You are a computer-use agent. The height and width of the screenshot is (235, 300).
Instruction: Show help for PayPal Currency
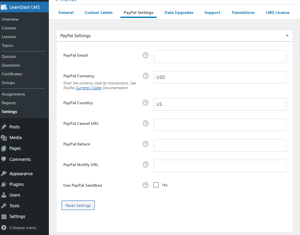[145, 76]
